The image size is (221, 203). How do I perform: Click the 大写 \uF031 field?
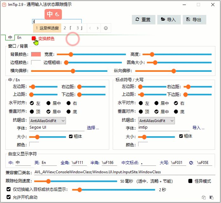178,163
